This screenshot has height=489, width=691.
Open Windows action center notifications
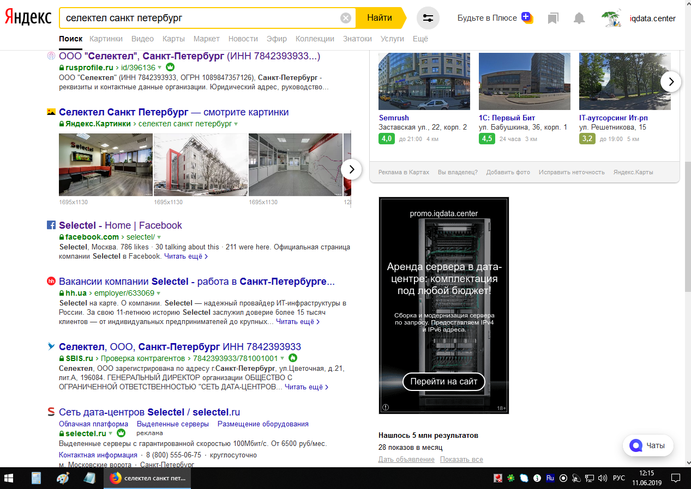[676, 478]
